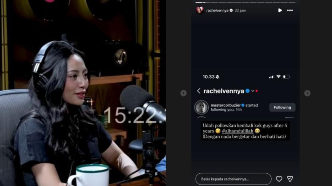The height and width of the screenshot is (186, 332).
Task: Click the rachelvennya username in story header
Action: pyautogui.click(x=217, y=10)
